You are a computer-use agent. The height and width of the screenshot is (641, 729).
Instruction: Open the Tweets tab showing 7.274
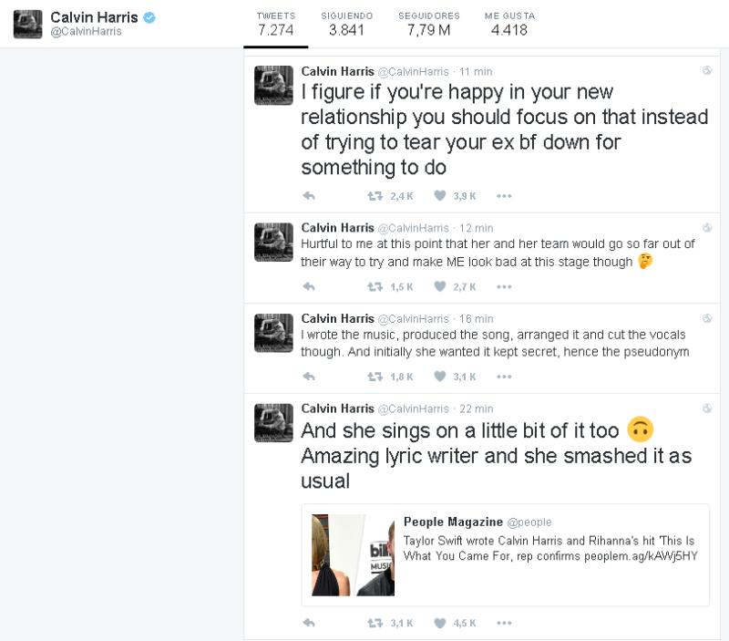coord(275,24)
